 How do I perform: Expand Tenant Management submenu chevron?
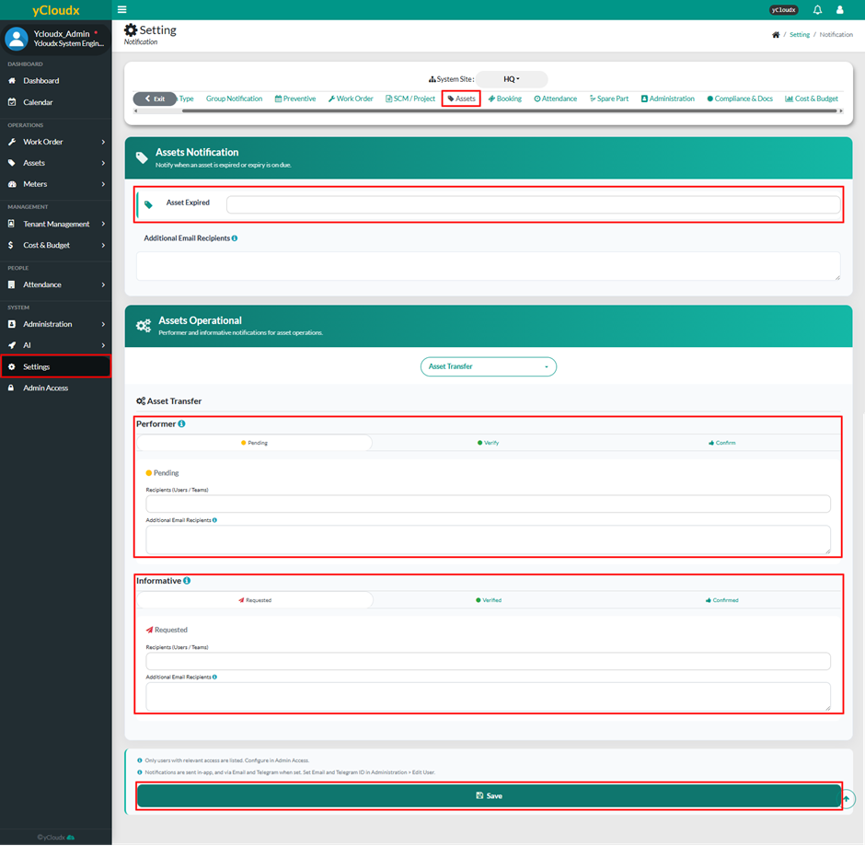[103, 224]
